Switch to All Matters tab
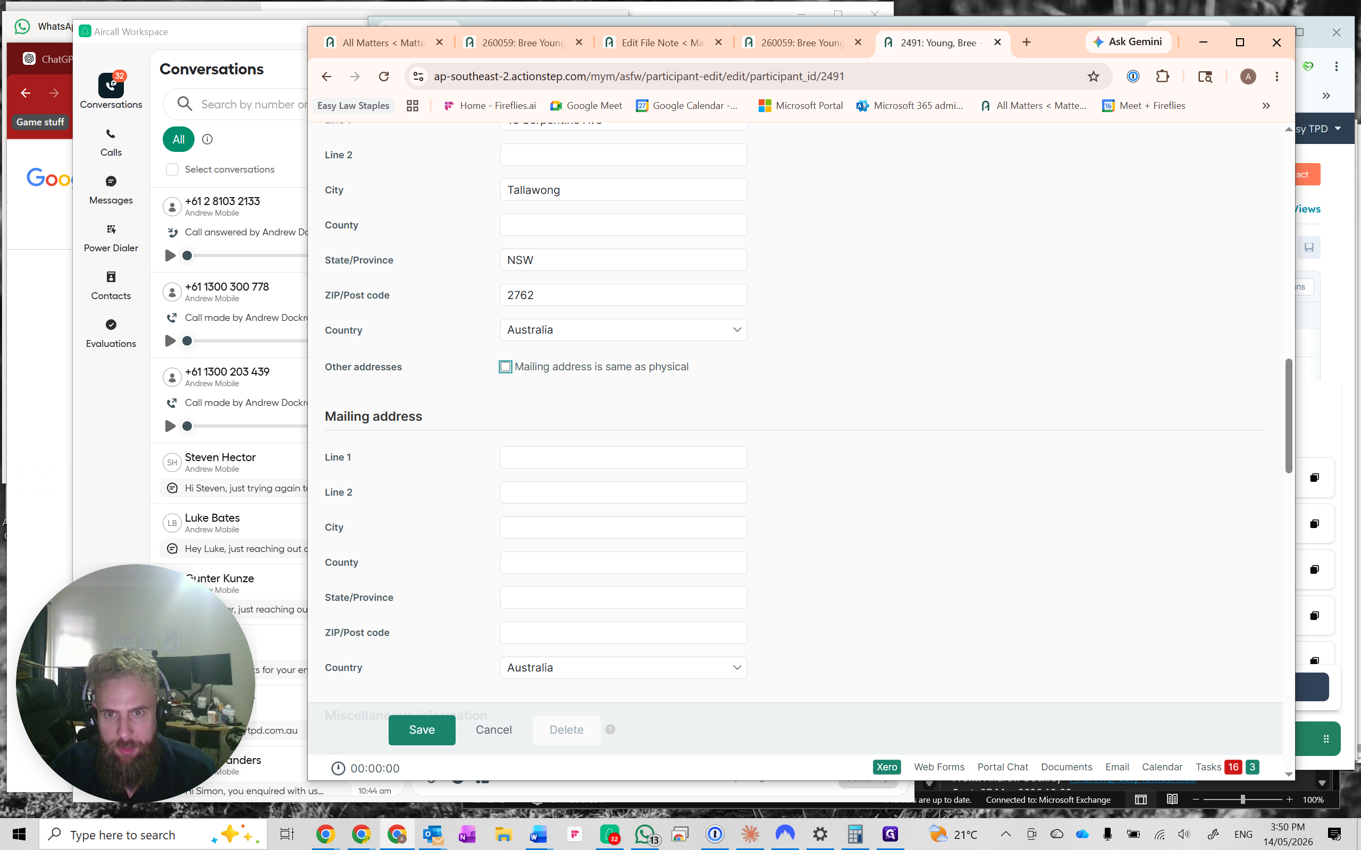 coord(382,42)
